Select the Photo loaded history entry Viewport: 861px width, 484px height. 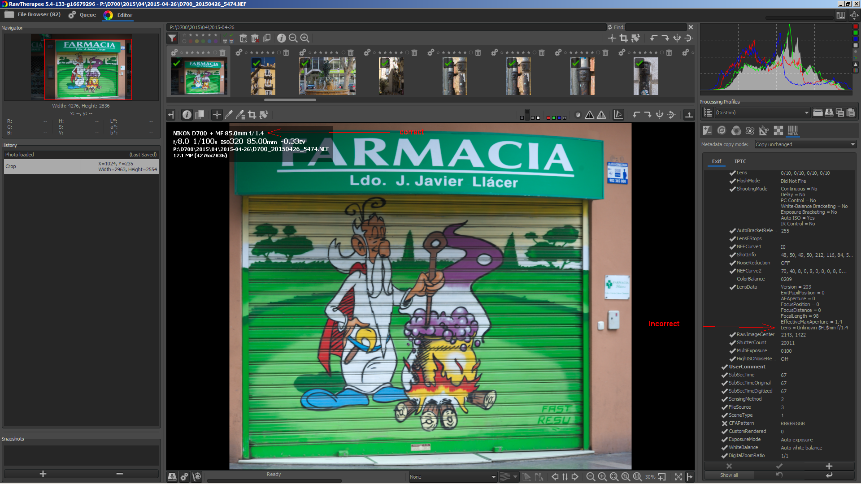pos(81,155)
